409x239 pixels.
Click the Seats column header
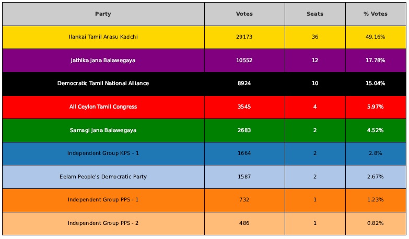click(315, 14)
